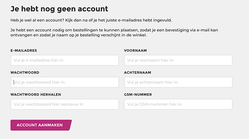Click the E-MAILADRES label above its field
Viewport: 249px width, 139px height.
tap(24, 50)
